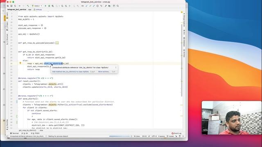Click the 'def reset_counter():' line

point(29,81)
